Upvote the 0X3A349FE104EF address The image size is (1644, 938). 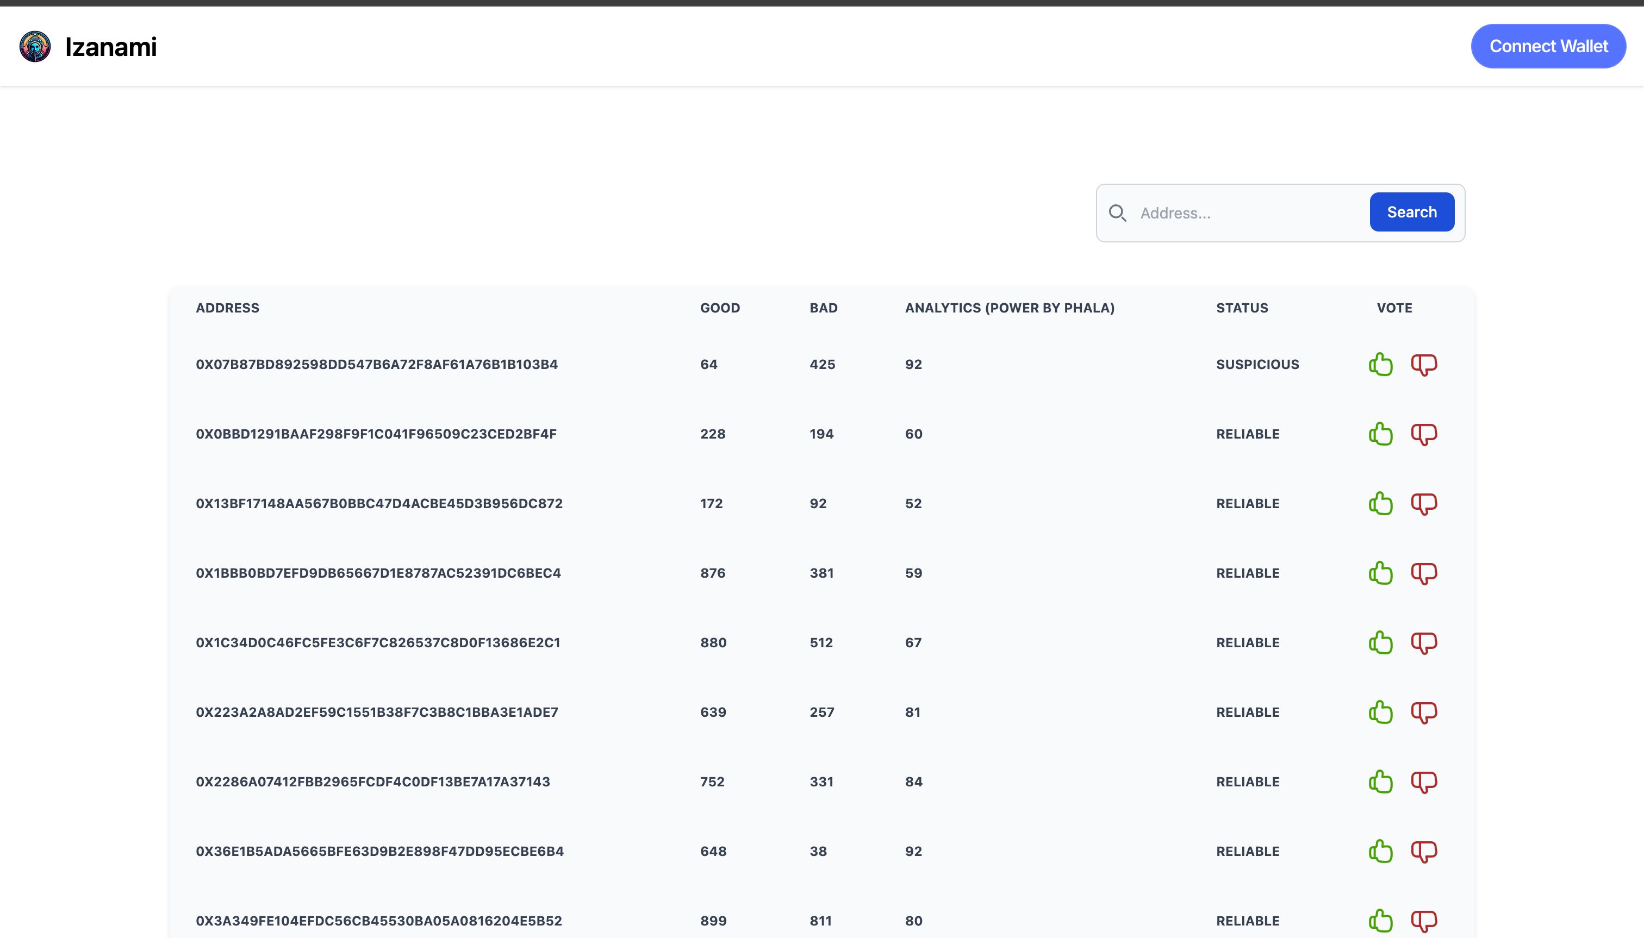pos(1380,921)
